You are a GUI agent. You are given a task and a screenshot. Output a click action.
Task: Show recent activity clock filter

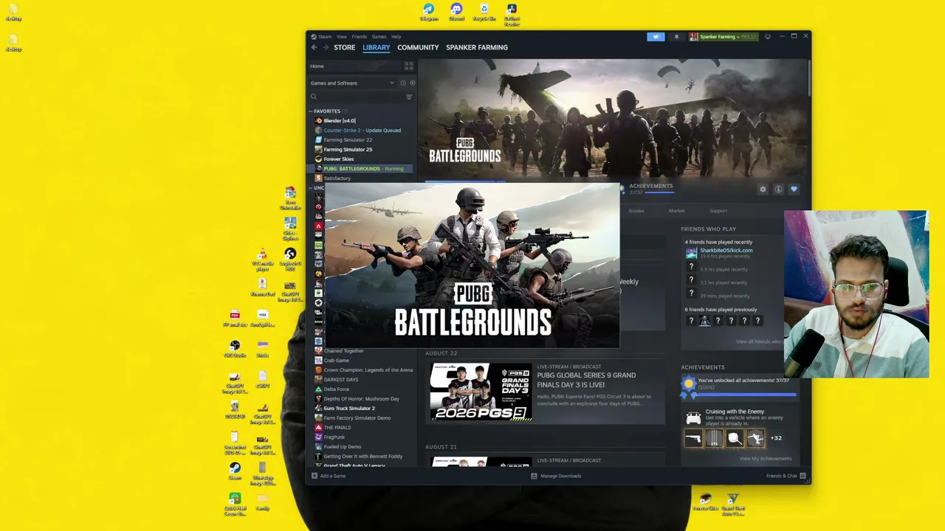[403, 83]
